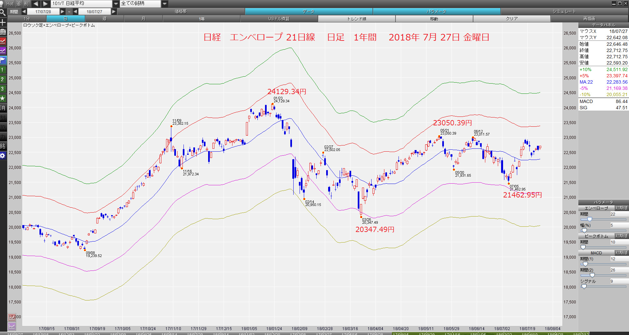
Task: Click the 削 (delete) button
Action: pyautogui.click(x=26, y=4)
